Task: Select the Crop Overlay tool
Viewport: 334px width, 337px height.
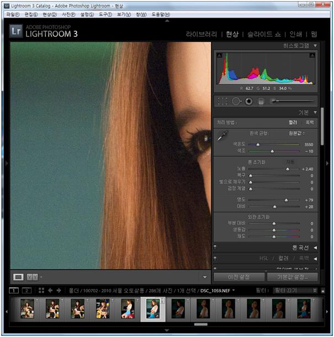Action: (x=223, y=101)
